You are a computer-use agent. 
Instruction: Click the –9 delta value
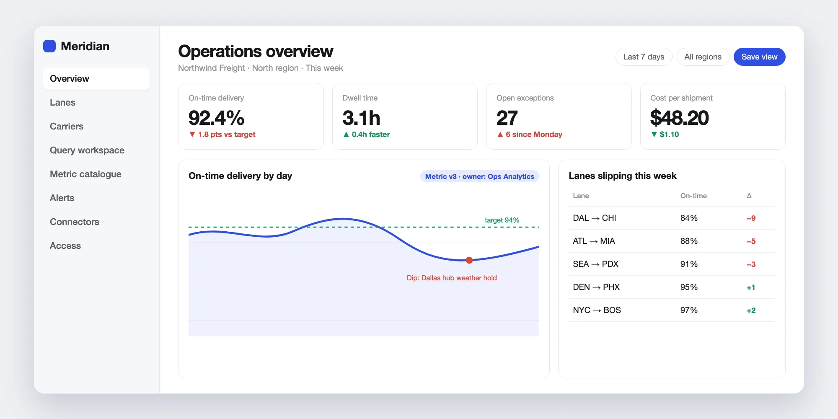tap(751, 218)
